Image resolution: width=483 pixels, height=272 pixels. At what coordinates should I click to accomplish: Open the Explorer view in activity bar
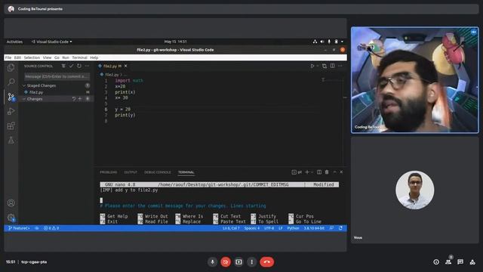tap(11, 67)
